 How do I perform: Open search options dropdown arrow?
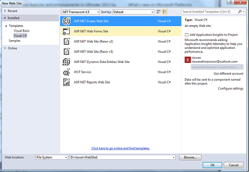(244, 12)
